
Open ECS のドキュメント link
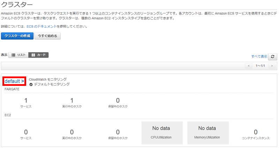[42, 27]
